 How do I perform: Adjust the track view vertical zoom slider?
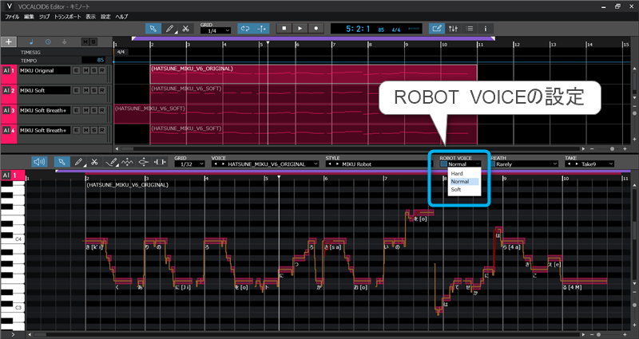(x=635, y=113)
